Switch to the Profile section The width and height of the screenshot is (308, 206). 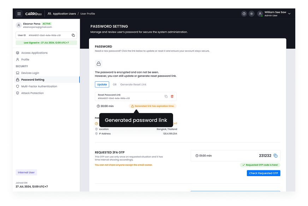click(25, 60)
